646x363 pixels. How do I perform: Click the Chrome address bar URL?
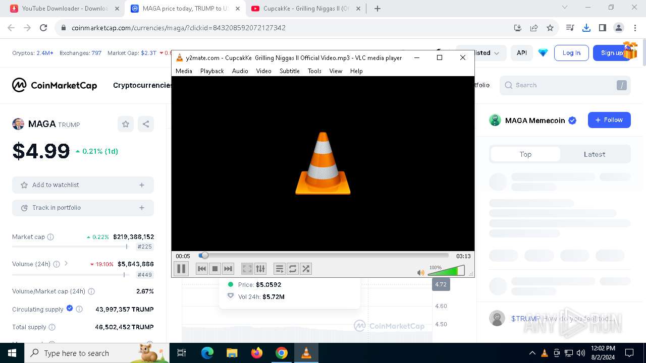[x=179, y=28]
